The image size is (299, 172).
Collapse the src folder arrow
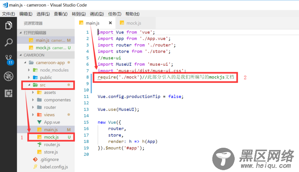29,85
